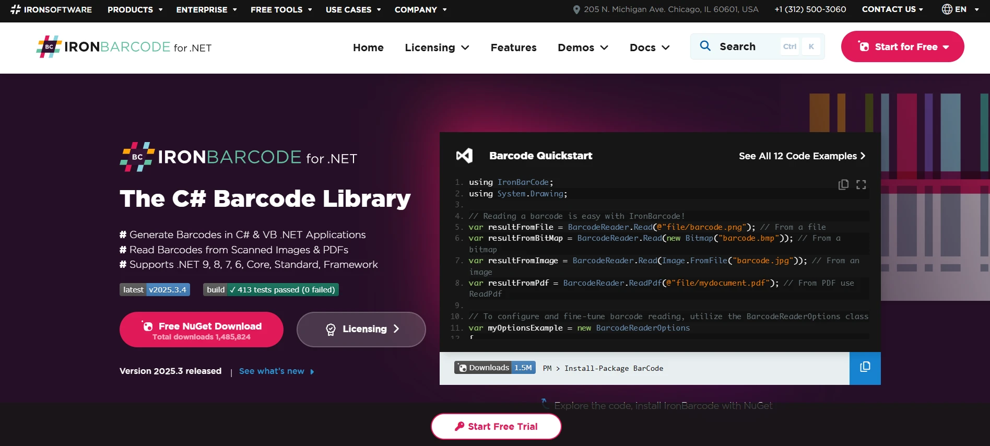Click the Iron Software hash logo
990x446 pixels.
pos(16,9)
